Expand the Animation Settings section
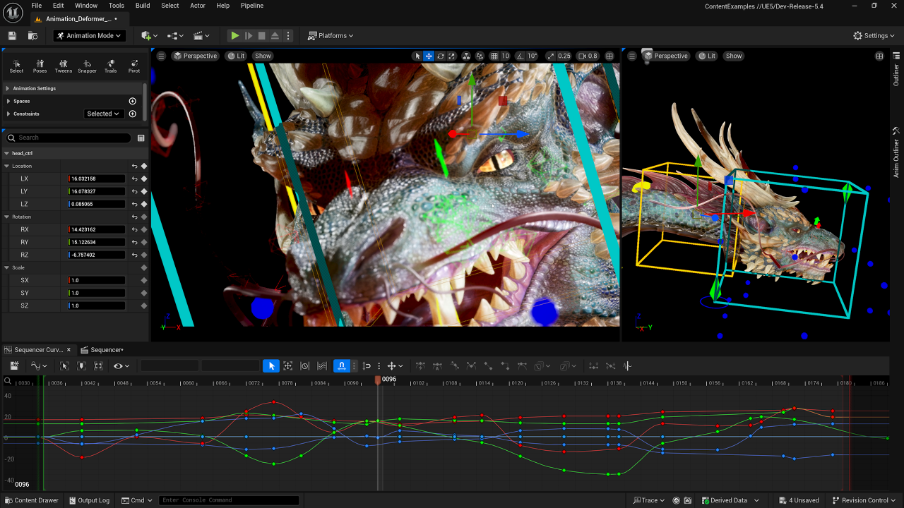 click(x=34, y=88)
